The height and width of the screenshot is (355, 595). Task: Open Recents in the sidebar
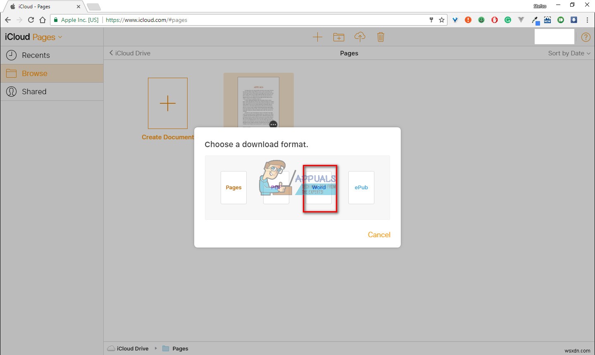tap(52, 55)
